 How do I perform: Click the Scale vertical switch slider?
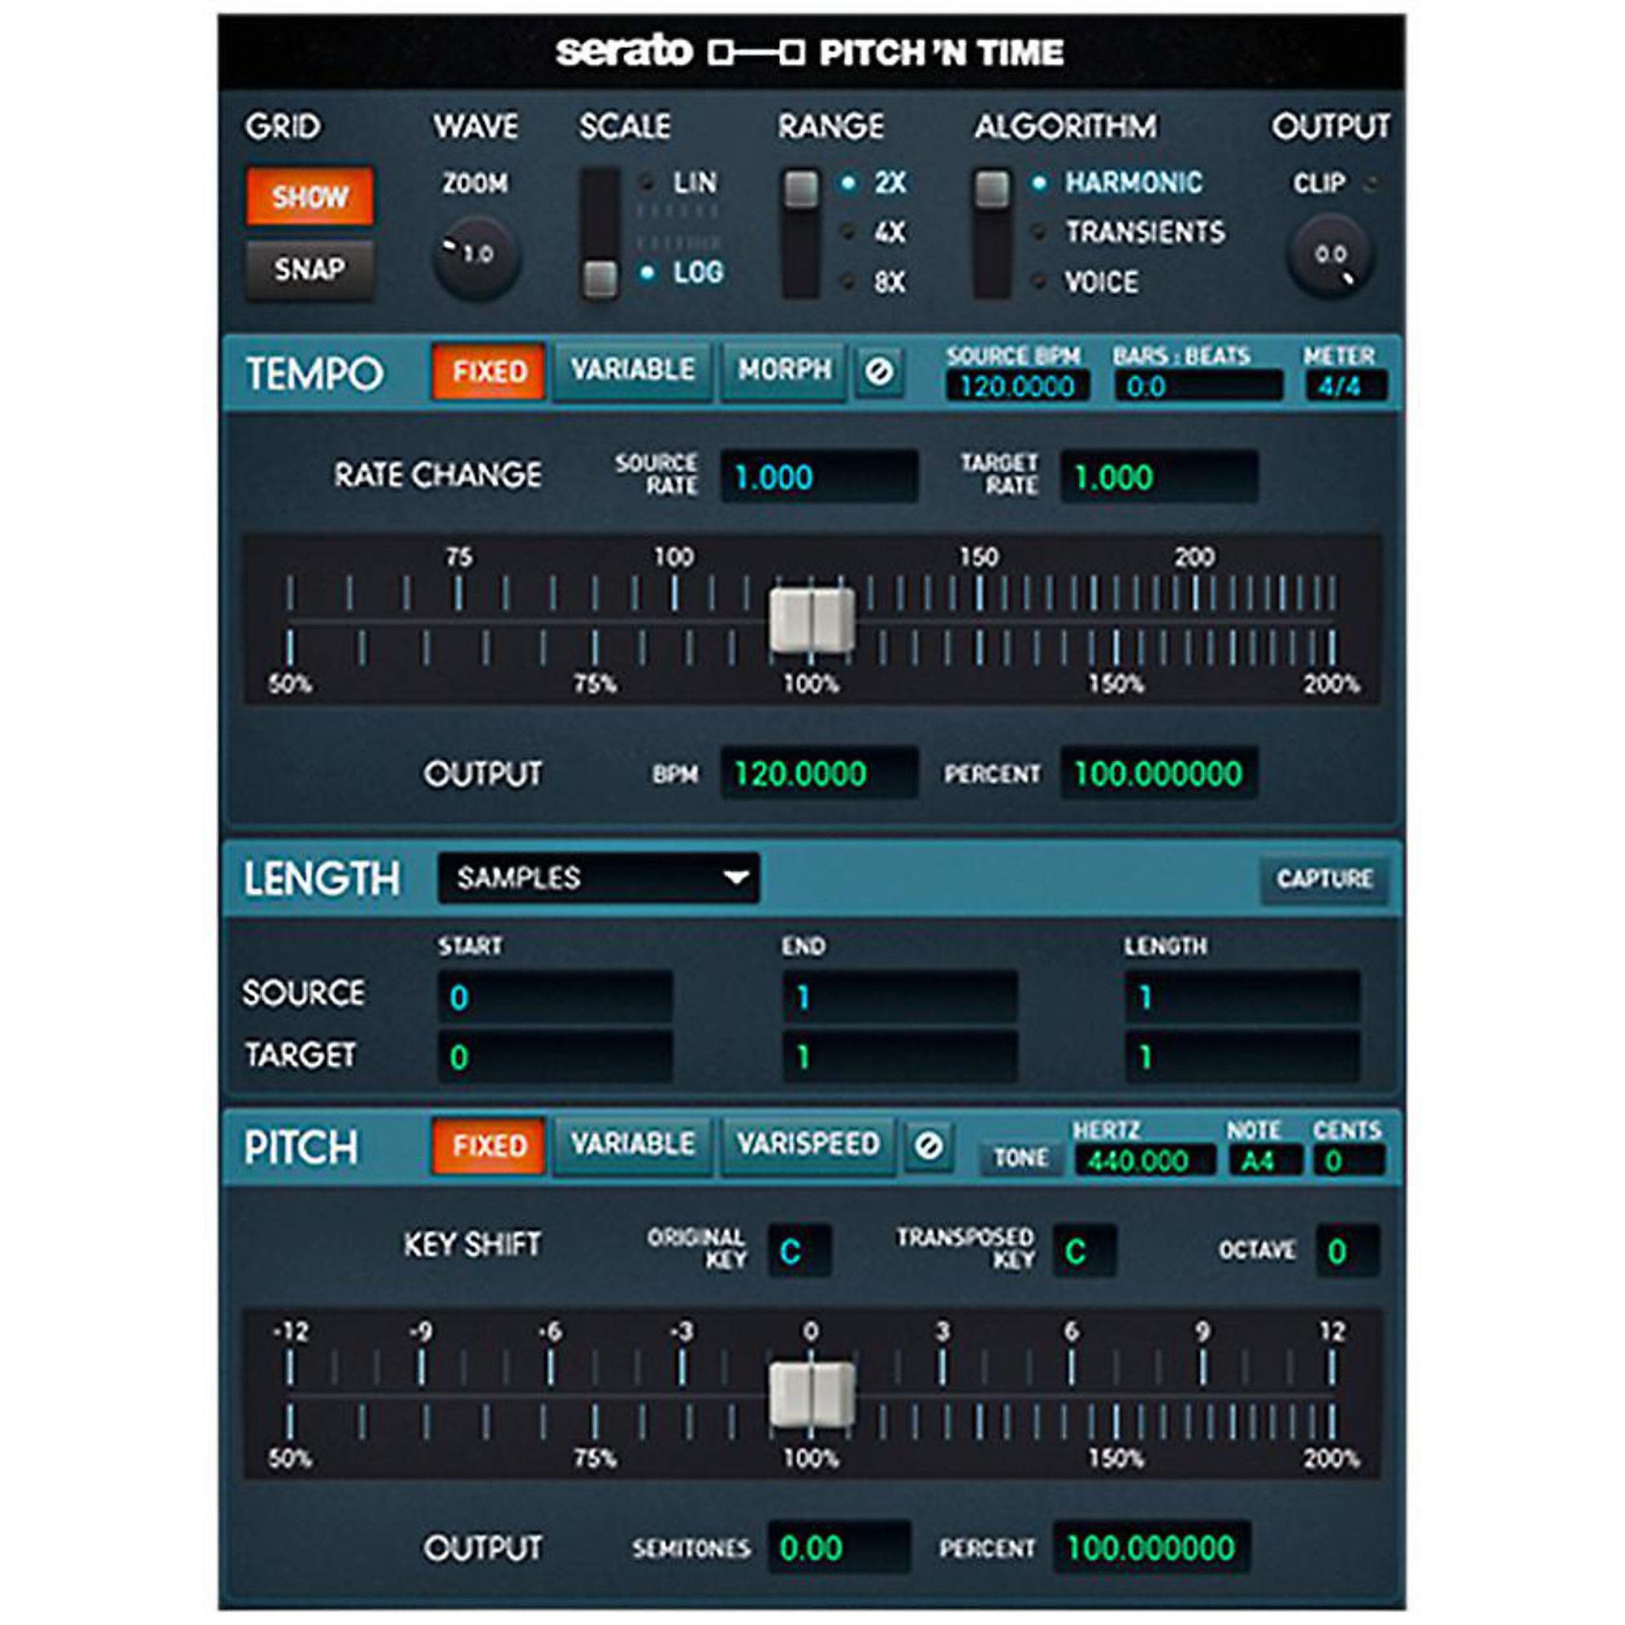[x=600, y=234]
